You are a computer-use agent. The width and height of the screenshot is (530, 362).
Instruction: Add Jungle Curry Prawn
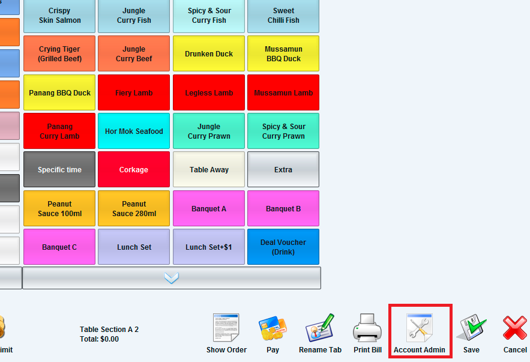pos(209,131)
